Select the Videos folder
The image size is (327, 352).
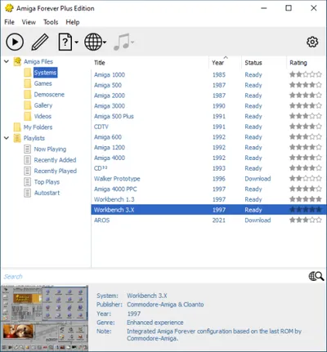point(43,116)
